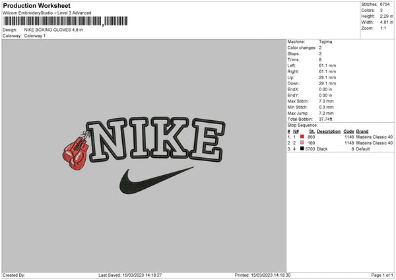This screenshot has width=396, height=280.
Task: Click the 'Stops:' row label
Action: 294,54
